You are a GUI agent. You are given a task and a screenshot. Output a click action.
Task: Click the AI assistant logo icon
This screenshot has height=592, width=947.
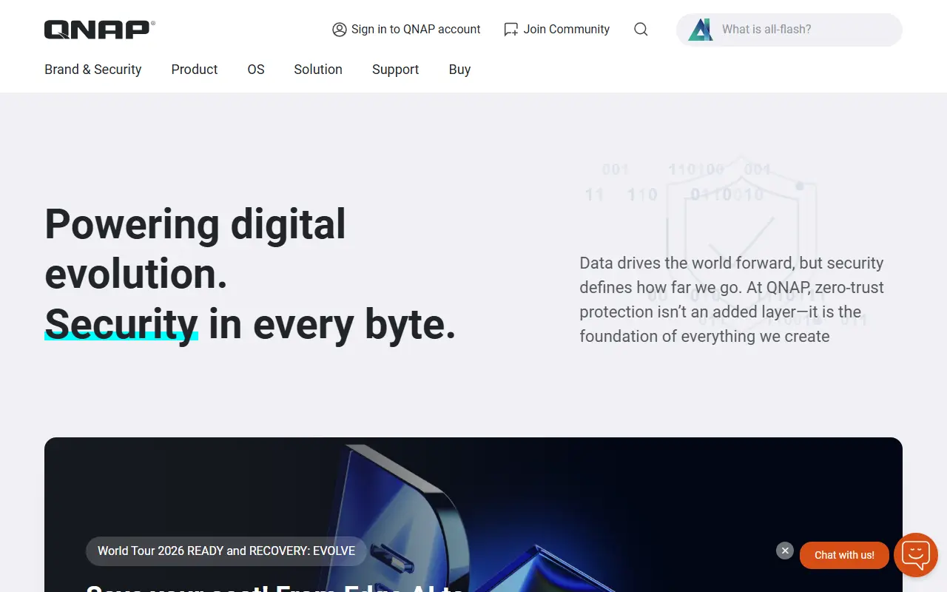700,30
